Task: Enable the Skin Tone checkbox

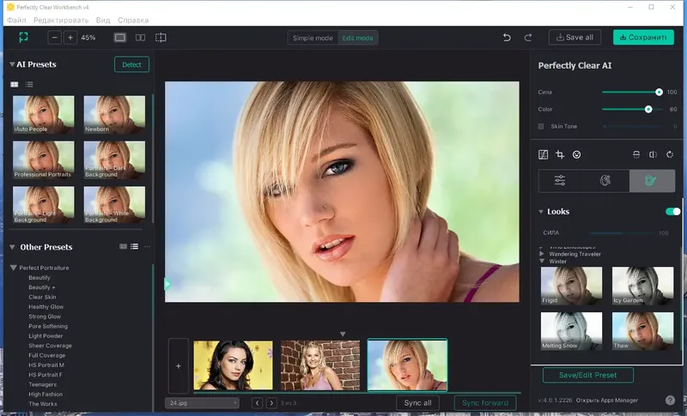Action: point(541,126)
